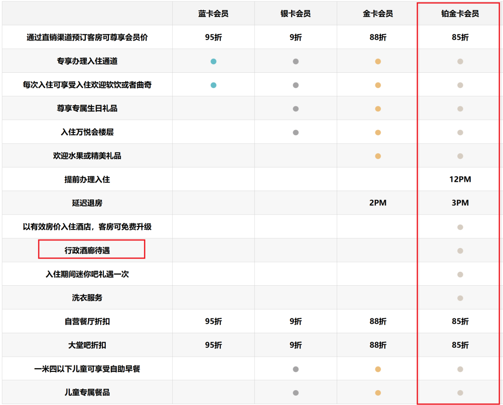This screenshot has height=405, width=503.
Task: Click the 延迟退房 row label
Action: [87, 203]
